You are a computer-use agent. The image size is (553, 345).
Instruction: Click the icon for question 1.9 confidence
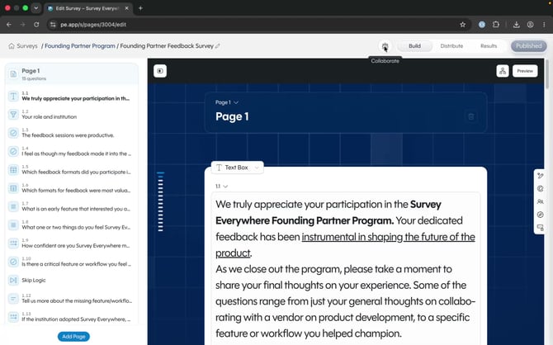13,243
